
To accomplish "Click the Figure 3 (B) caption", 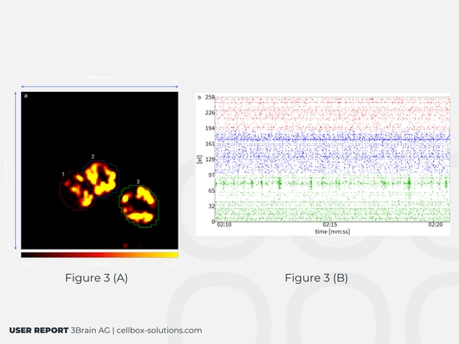I will (x=316, y=278).
